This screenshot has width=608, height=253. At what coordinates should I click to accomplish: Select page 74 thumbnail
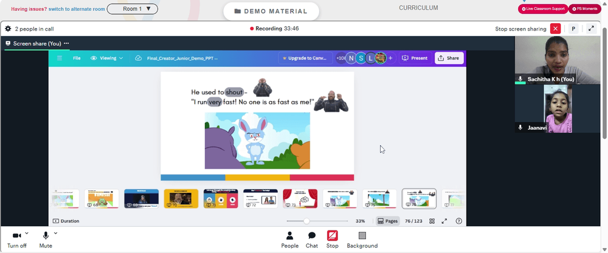[x=340, y=199]
